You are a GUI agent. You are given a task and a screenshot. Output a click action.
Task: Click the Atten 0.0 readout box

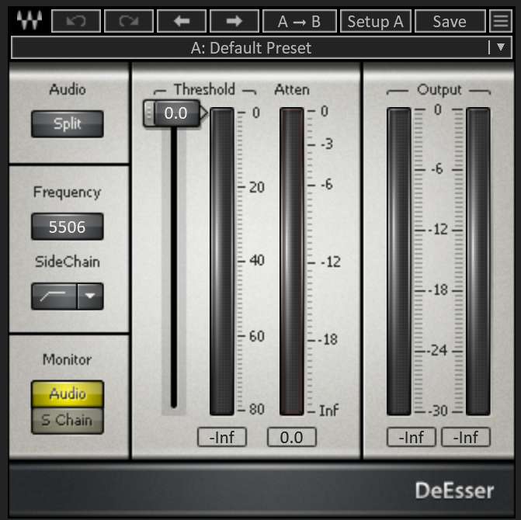click(291, 438)
